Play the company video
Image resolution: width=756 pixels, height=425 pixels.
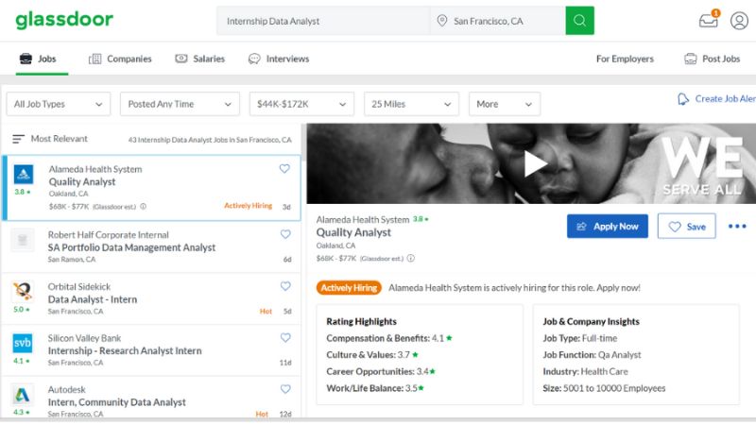point(535,163)
